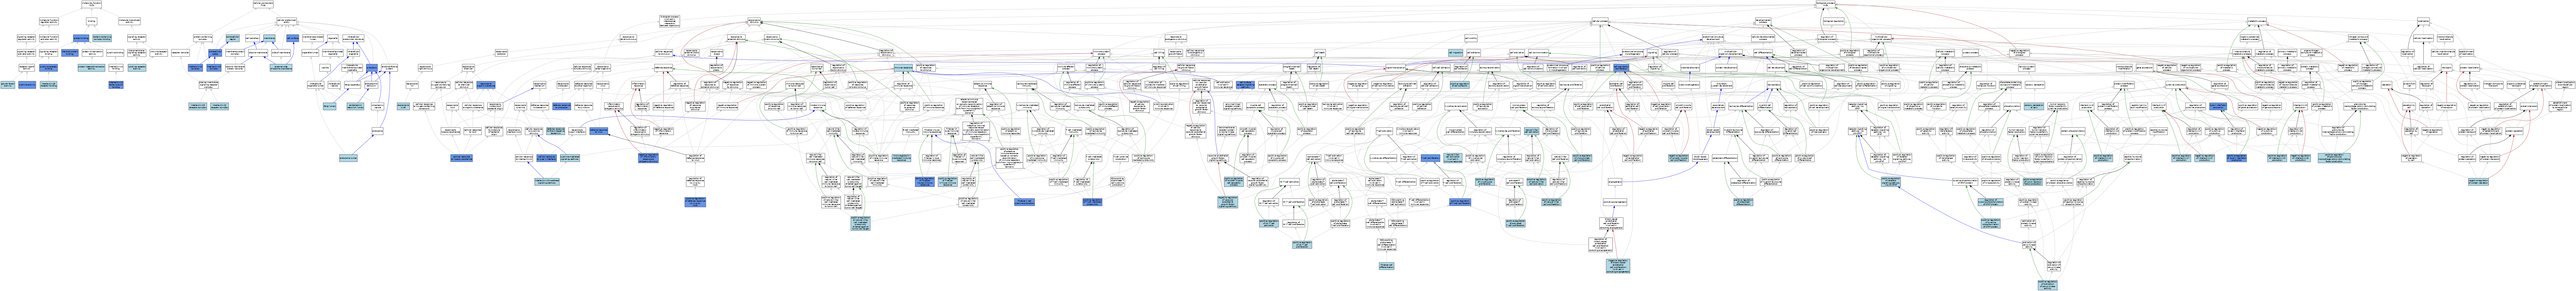Image resolution: width=2576 pixels, height=291 pixels.
Task: Click cell surface receptor signaling pathway node
Action: point(1245,85)
